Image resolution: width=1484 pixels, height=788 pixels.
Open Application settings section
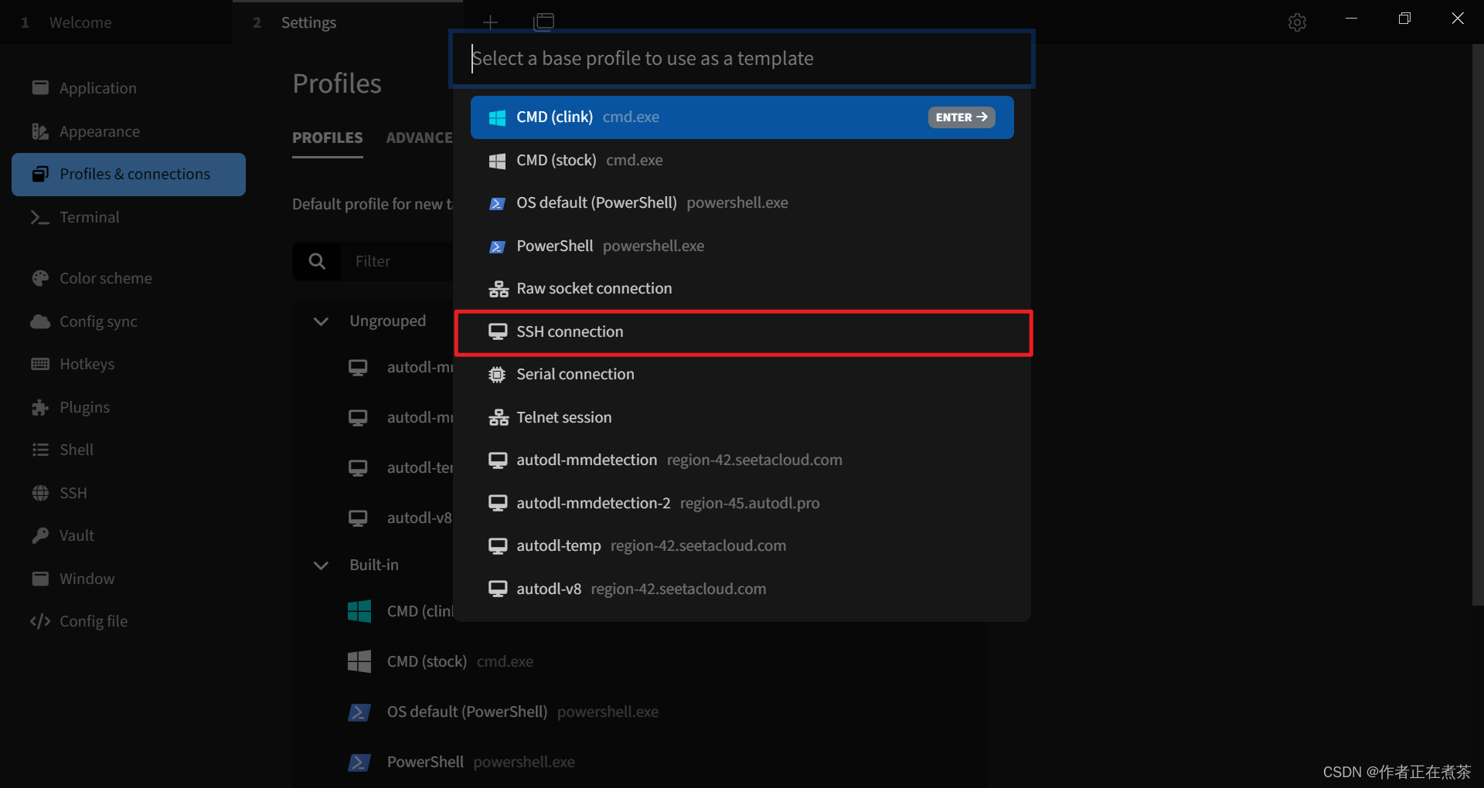(x=128, y=88)
